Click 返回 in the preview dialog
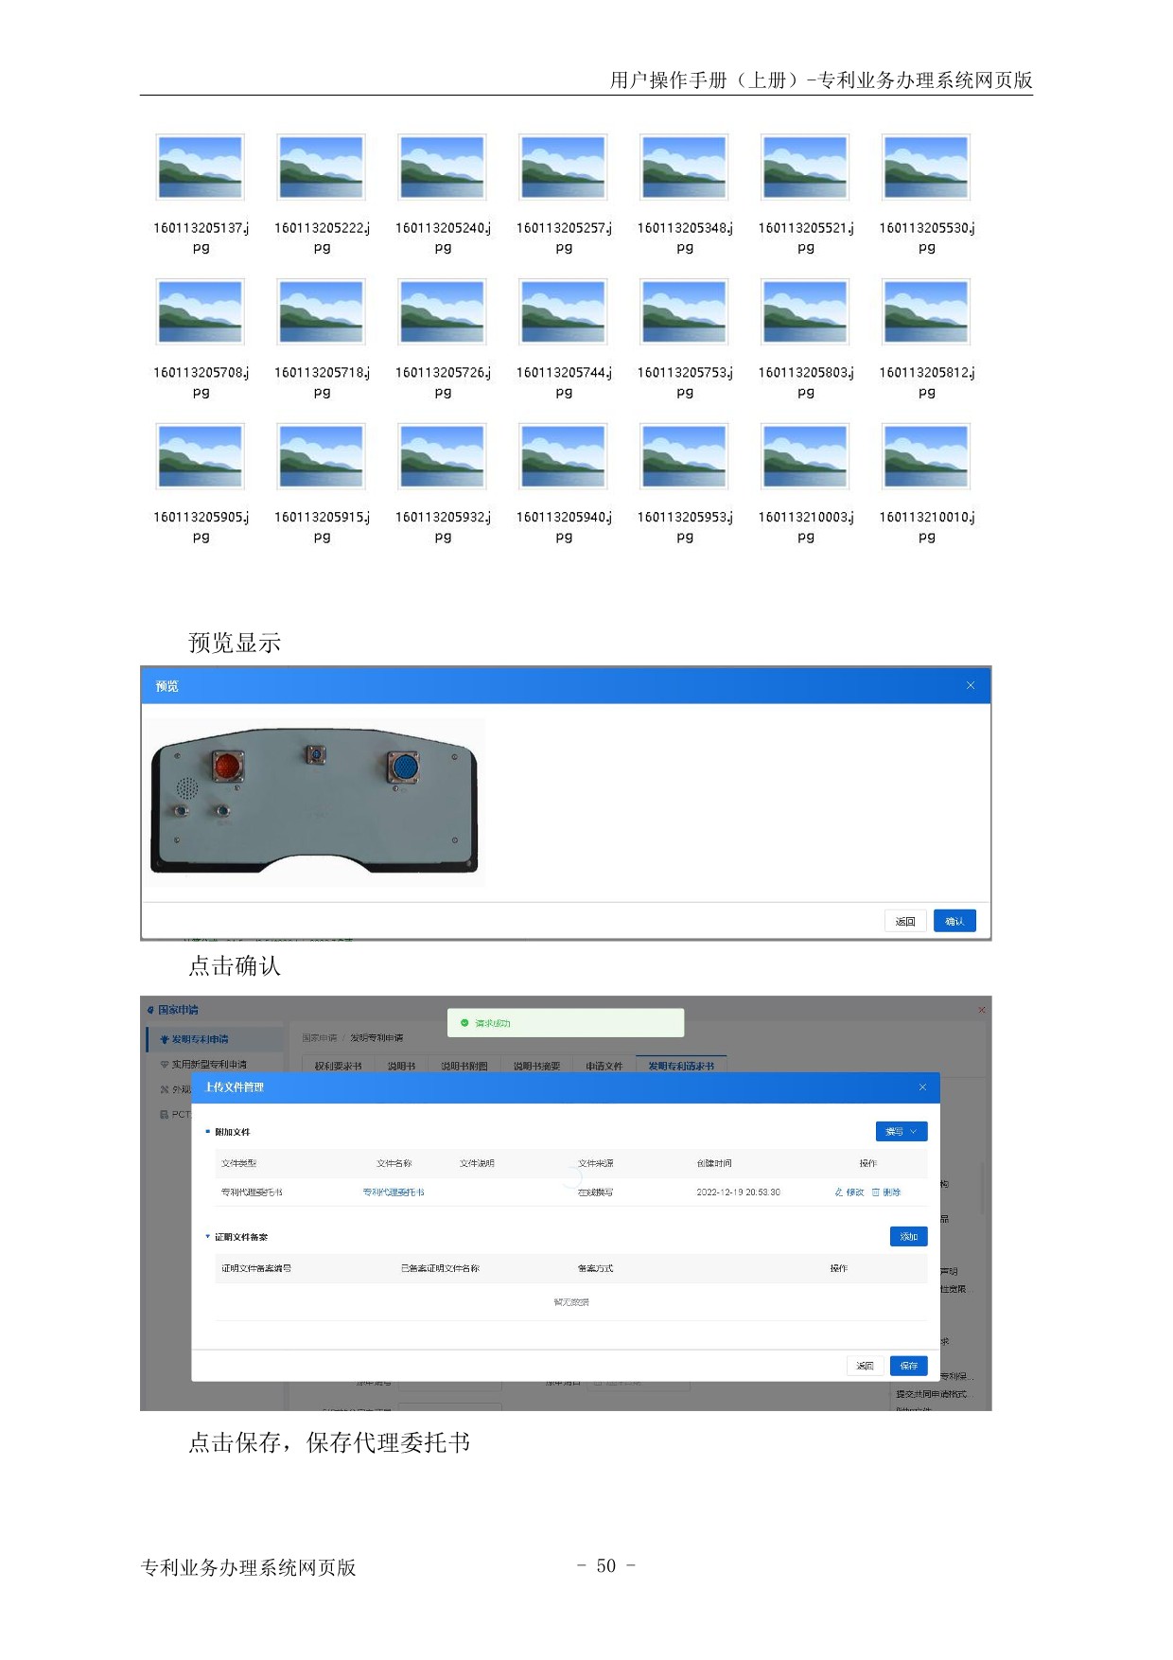This screenshot has width=1173, height=1660. (905, 921)
